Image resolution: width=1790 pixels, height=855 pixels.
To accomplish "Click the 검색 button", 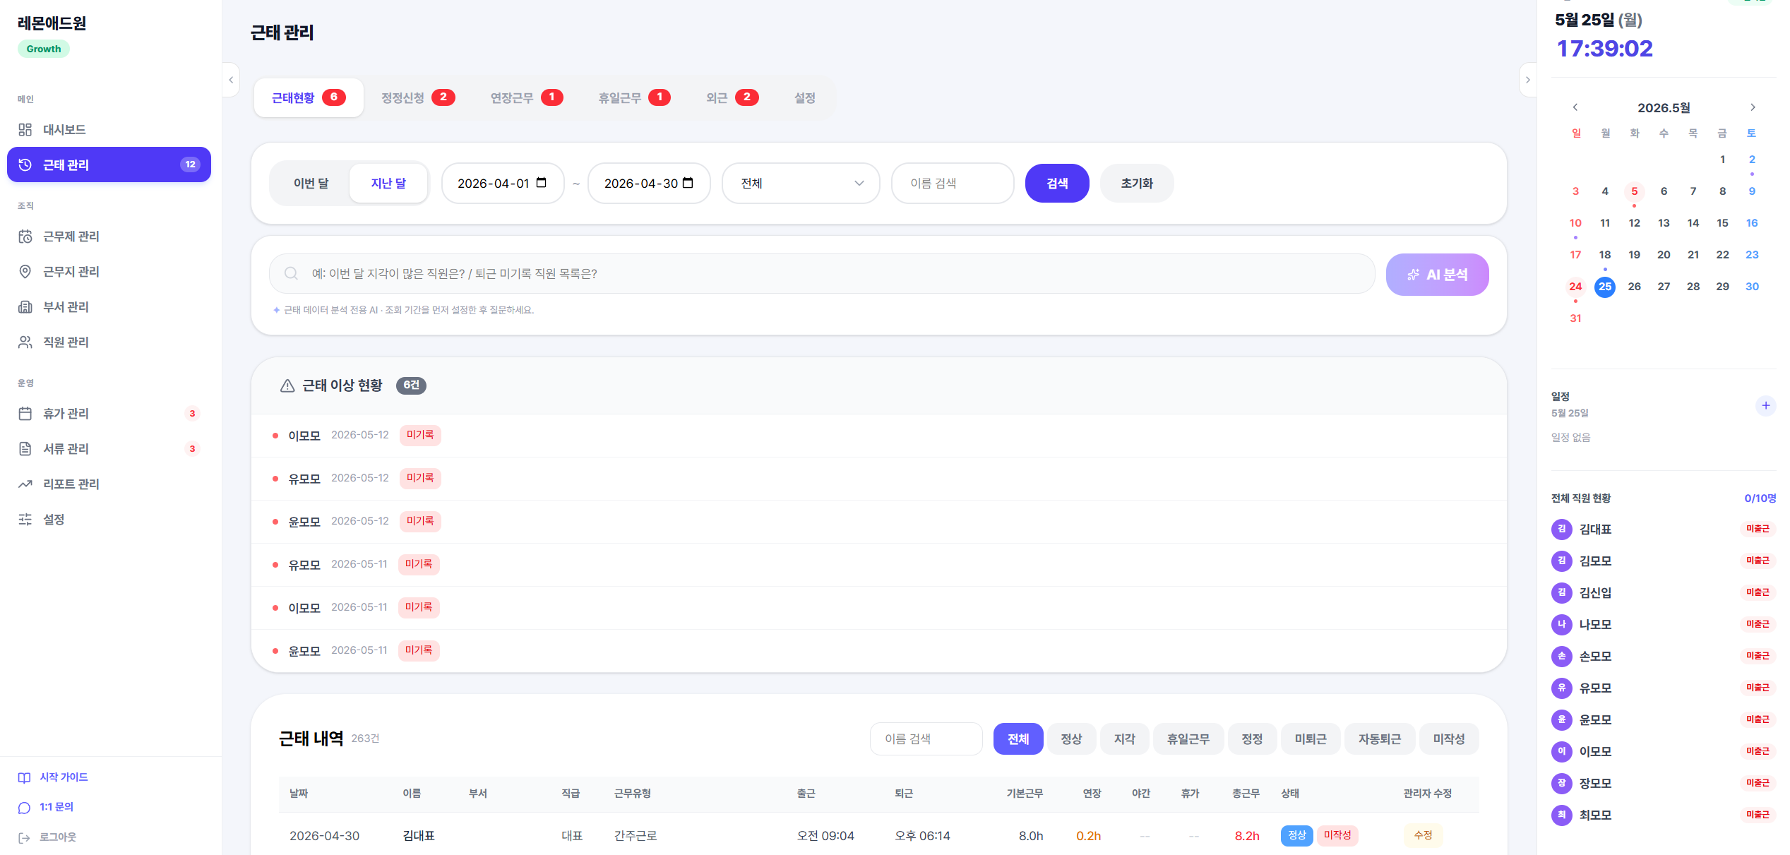I will [1057, 184].
